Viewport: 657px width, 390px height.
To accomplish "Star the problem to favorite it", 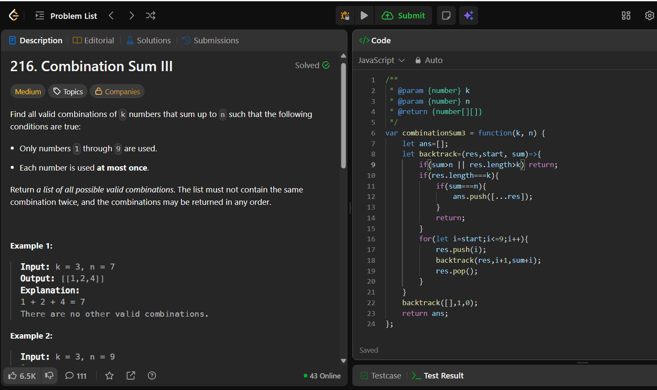I will click(108, 376).
